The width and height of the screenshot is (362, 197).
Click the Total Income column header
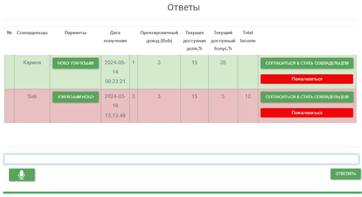(248, 37)
